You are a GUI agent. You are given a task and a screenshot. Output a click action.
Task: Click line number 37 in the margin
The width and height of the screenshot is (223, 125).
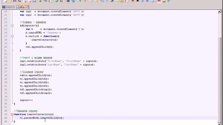click(x=6, y=107)
